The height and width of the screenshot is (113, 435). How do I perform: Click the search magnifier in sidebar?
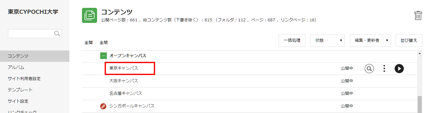coord(57,34)
